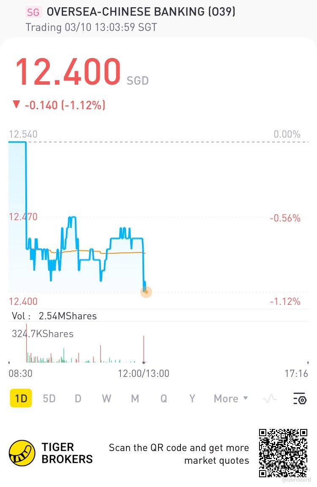Viewport: 317px width, 487px height.
Task: Choose the M monthly chart
Action: click(x=135, y=398)
